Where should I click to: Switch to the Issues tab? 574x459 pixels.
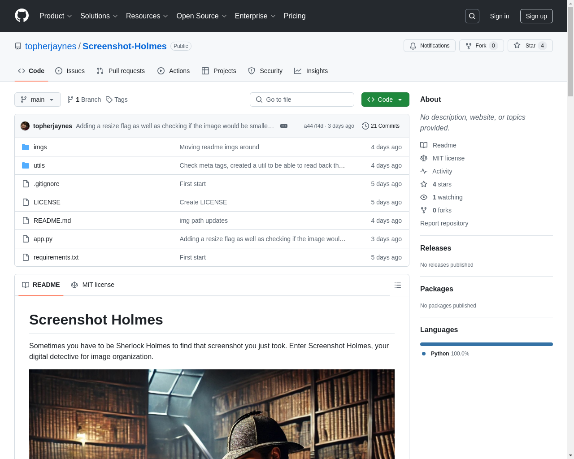tap(70, 71)
